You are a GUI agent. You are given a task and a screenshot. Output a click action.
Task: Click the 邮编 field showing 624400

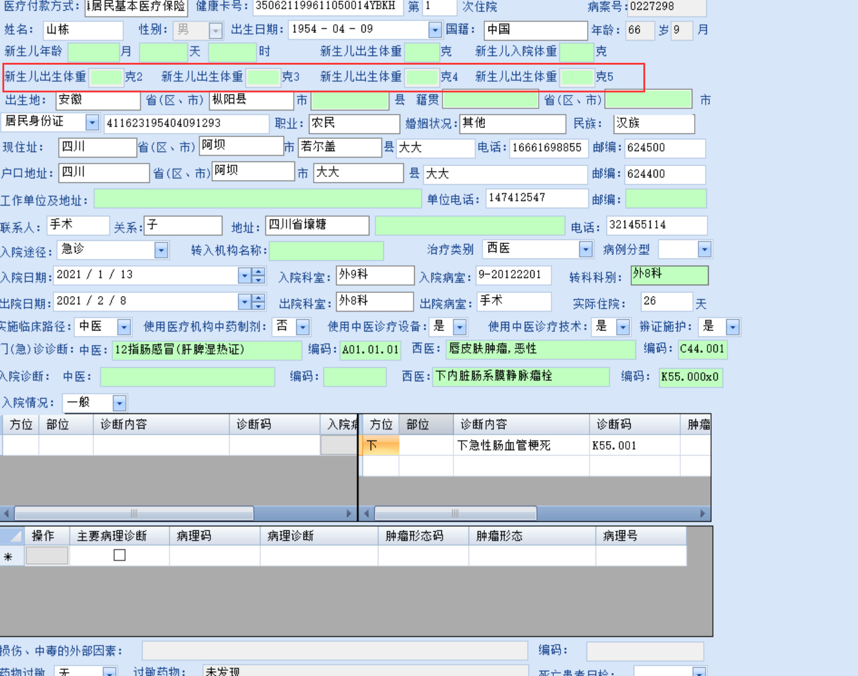(665, 174)
